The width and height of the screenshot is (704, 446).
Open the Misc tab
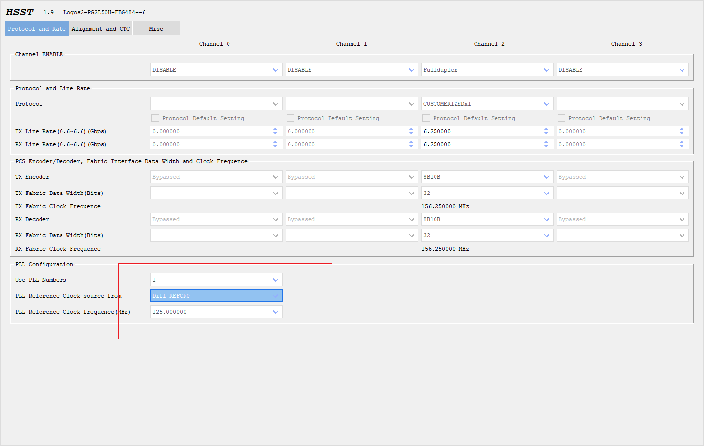(156, 28)
